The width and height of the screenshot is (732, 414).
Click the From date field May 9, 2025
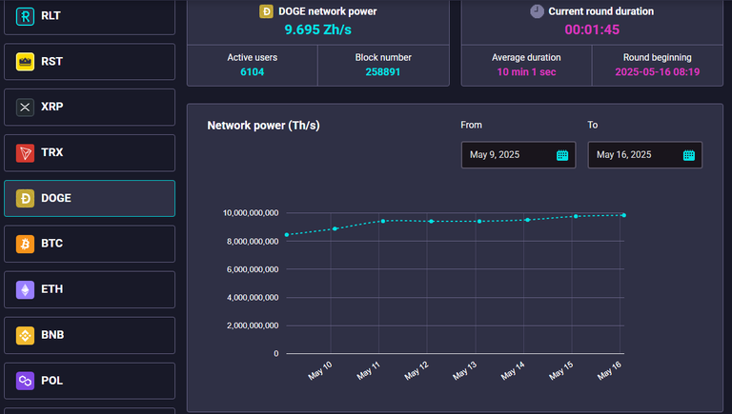tap(518, 155)
